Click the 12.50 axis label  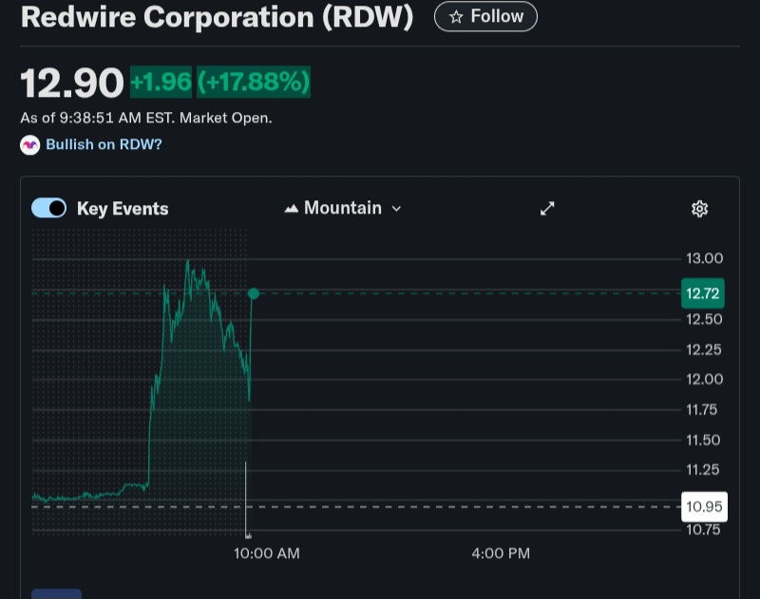704,319
